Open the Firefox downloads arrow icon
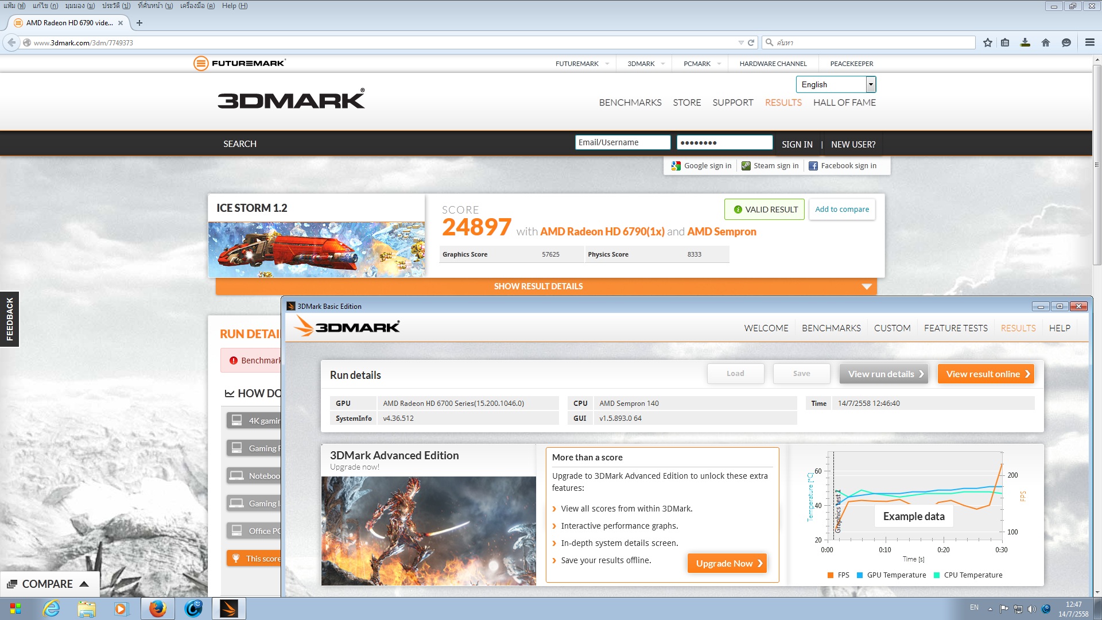 [x=1025, y=42]
